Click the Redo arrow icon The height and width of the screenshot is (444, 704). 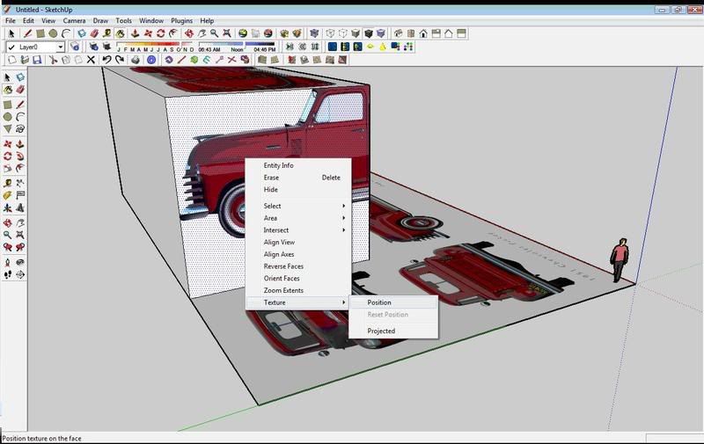(120, 60)
